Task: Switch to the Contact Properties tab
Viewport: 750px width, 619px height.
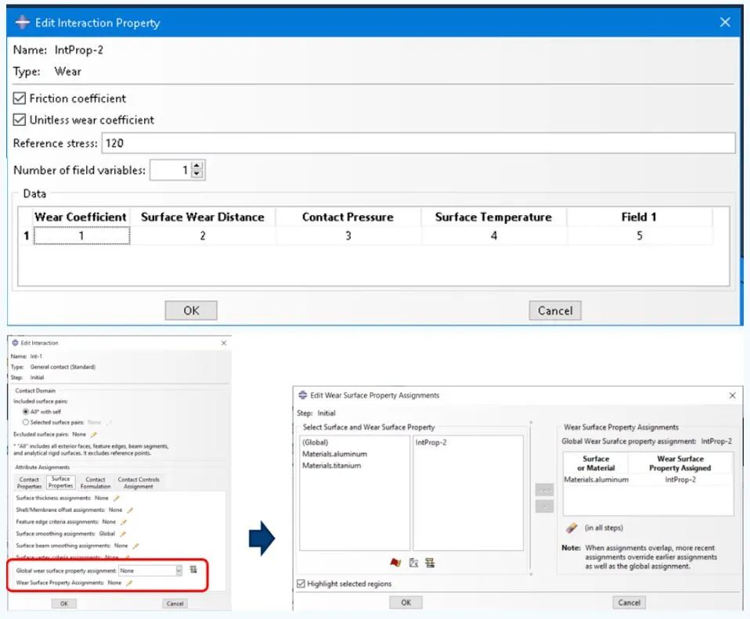Action: pyautogui.click(x=29, y=483)
